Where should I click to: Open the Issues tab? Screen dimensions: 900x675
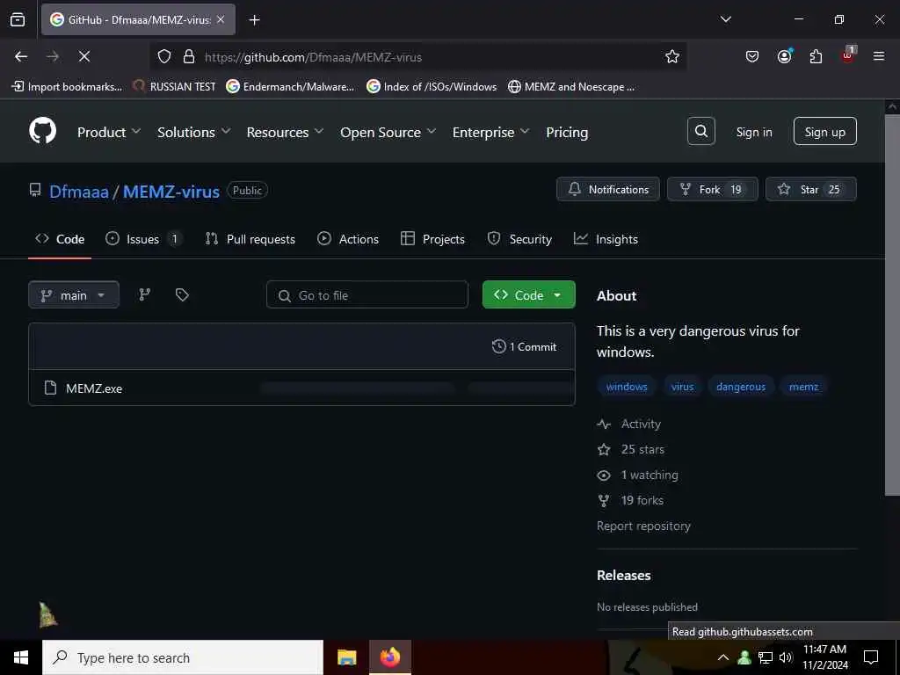click(143, 239)
